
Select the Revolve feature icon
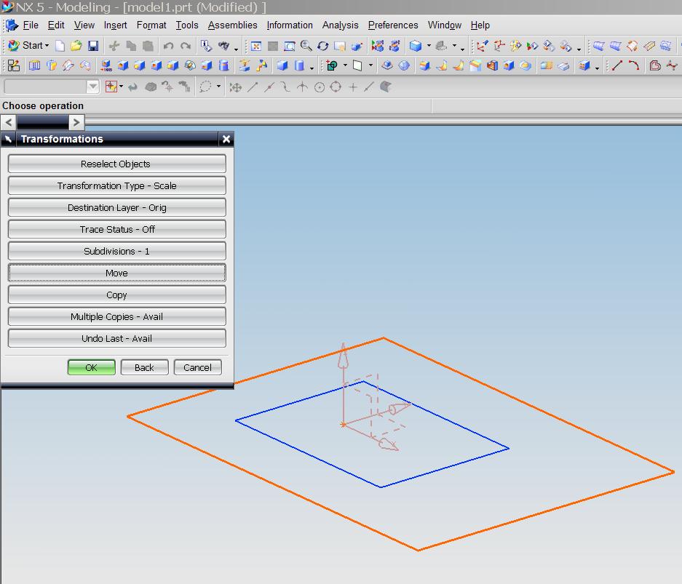pos(52,65)
